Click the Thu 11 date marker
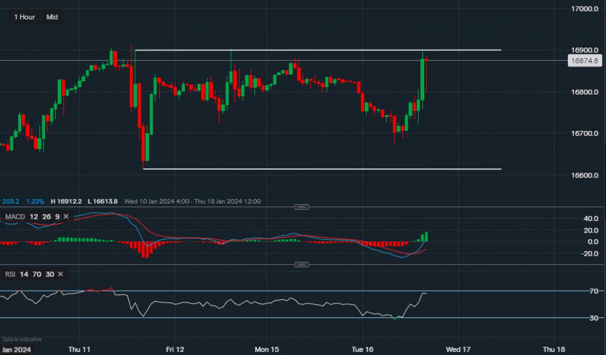This screenshot has width=606, height=355. click(x=79, y=350)
